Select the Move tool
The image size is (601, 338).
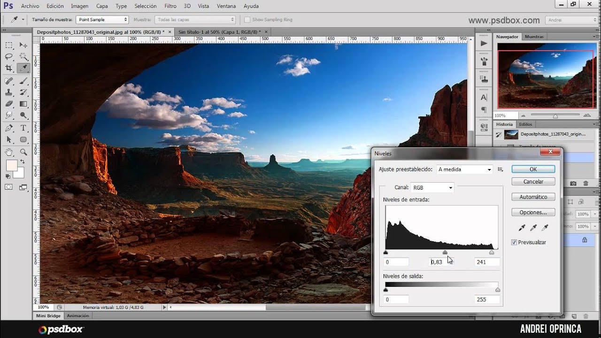23,45
